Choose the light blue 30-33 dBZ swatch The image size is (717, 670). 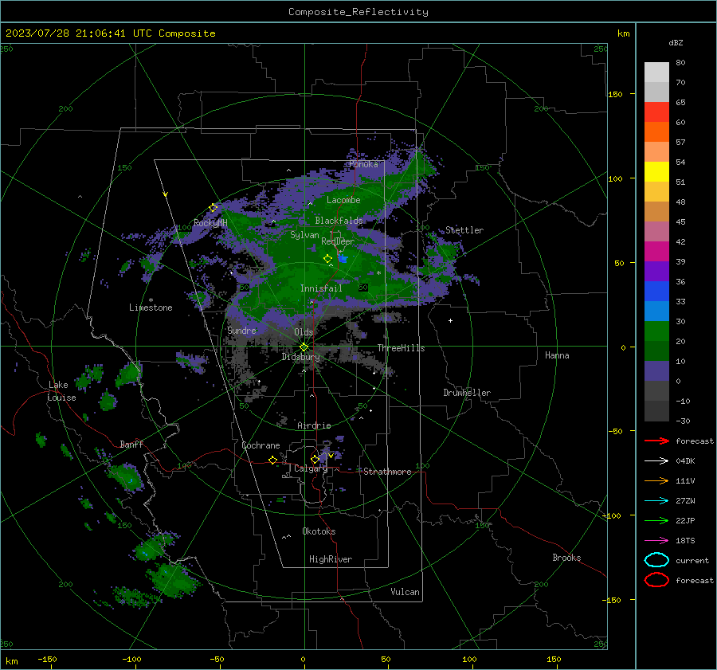coord(656,311)
